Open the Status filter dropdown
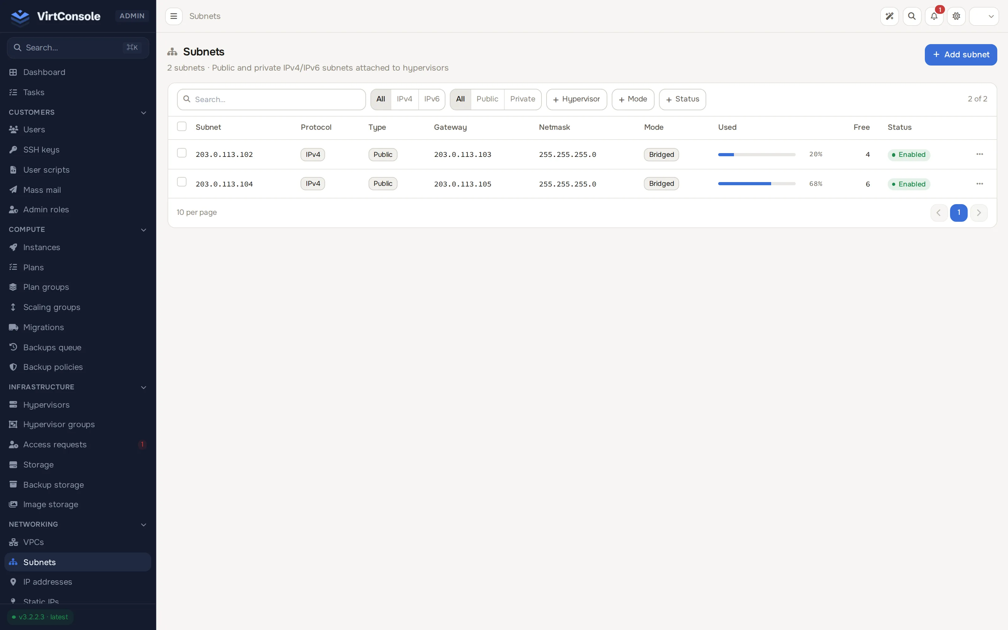Image resolution: width=1008 pixels, height=630 pixels. 682,99
